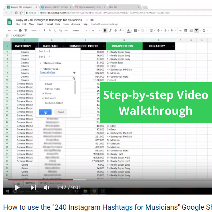212x212 pixels.
Task: Click the insert link icon
Action: [180, 30]
